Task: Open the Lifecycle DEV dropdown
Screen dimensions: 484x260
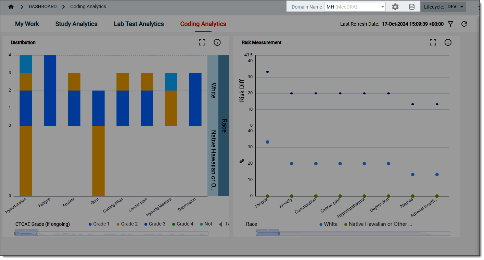Action: pyautogui.click(x=443, y=7)
